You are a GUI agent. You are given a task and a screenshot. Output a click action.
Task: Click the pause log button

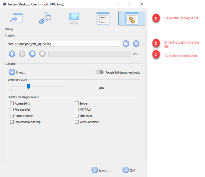[22, 54]
